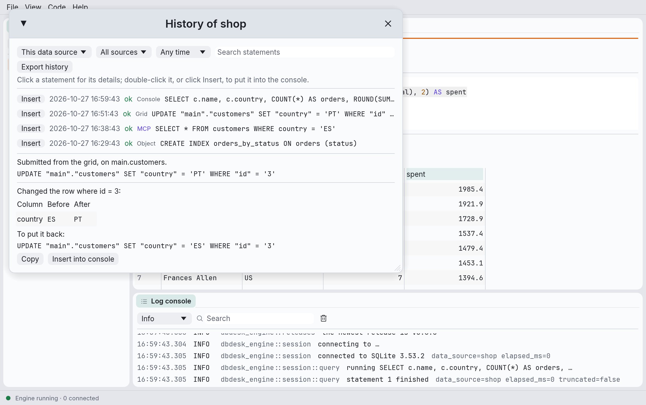Open the Help menu
The width and height of the screenshot is (646, 405).
point(80,7)
